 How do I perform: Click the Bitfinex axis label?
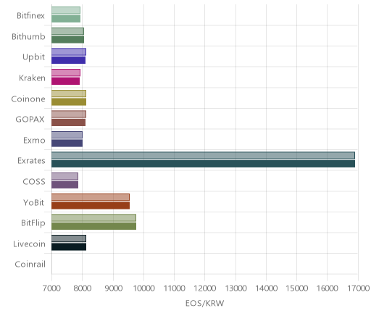30,16
